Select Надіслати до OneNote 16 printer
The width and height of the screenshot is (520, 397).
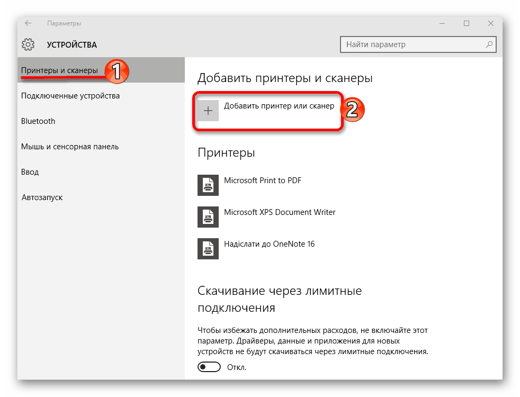[269, 244]
